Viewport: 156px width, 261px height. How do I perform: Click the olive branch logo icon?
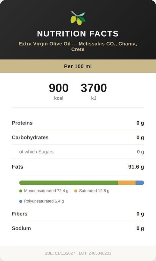[x=78, y=18]
